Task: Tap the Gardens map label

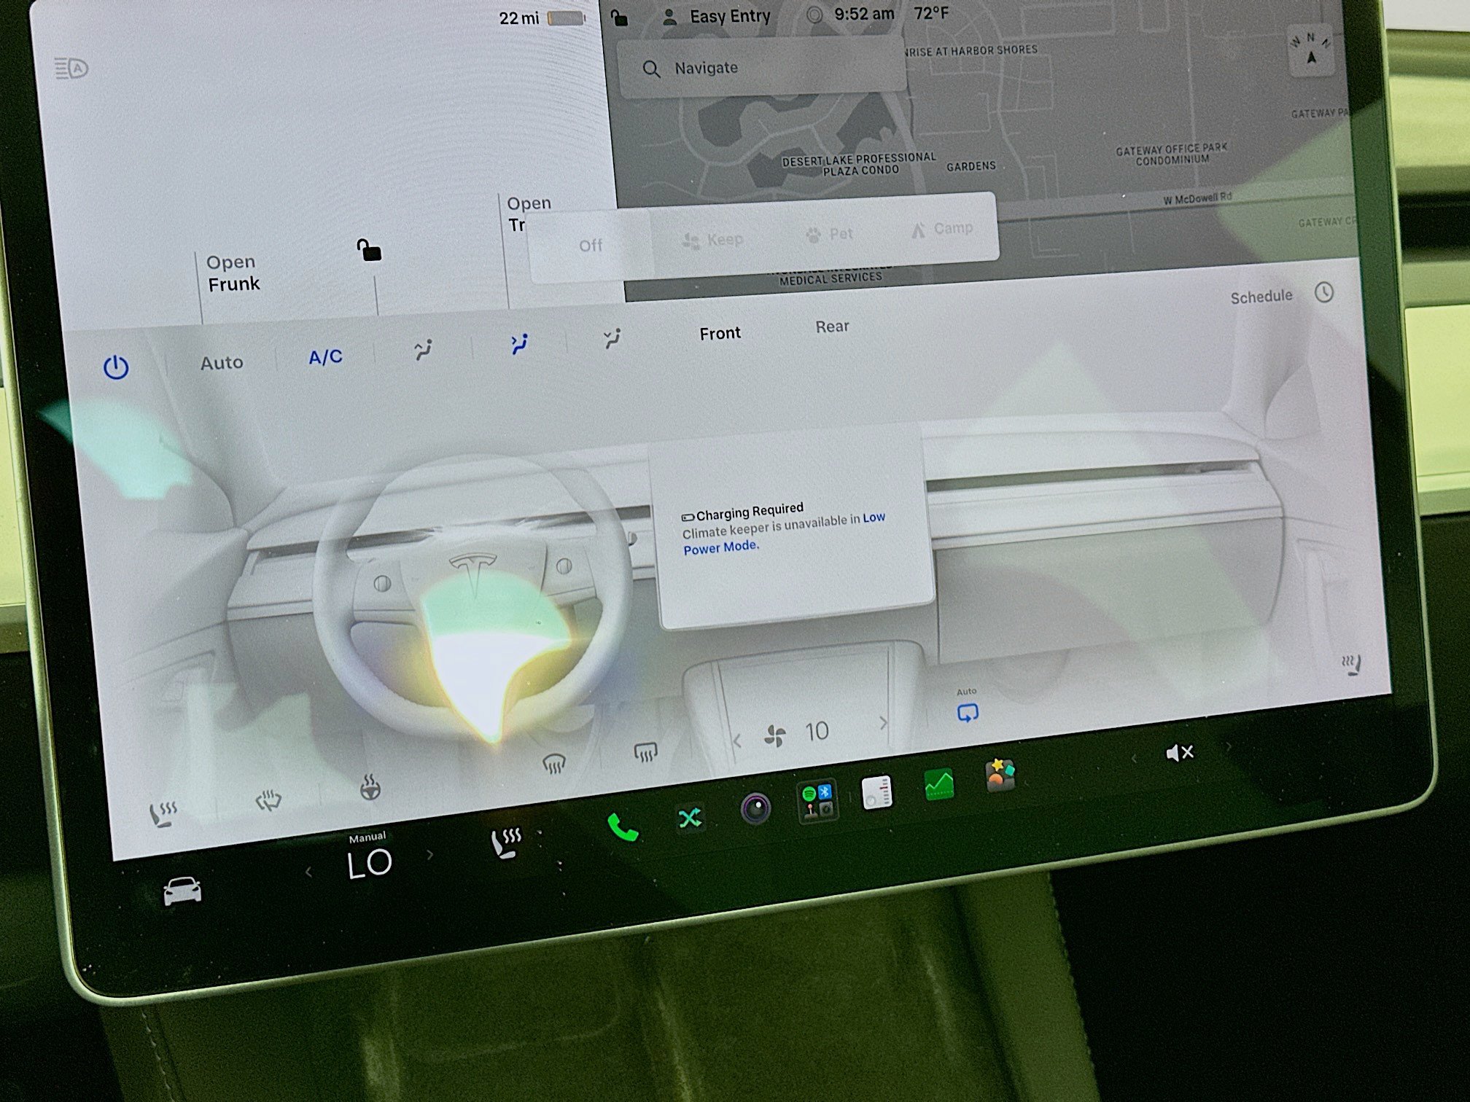Action: tap(971, 166)
